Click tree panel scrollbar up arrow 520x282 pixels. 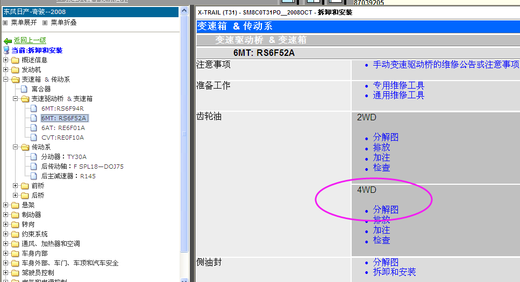pos(184,11)
